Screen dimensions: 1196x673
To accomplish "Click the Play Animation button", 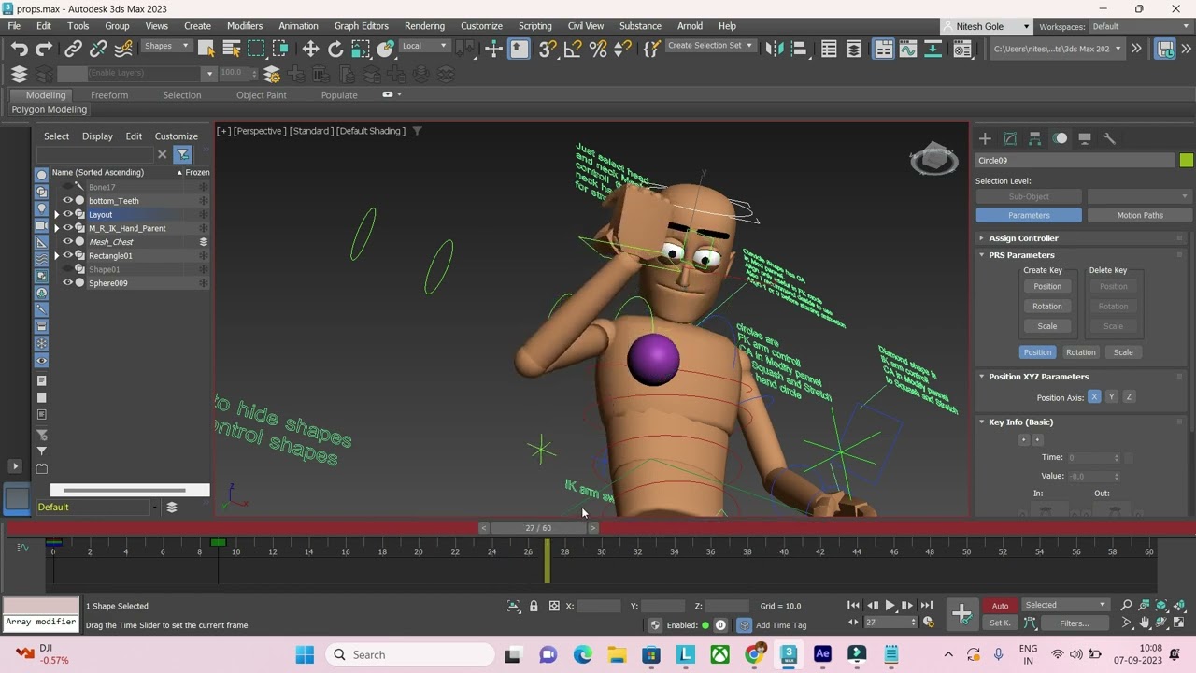I will coord(890,606).
